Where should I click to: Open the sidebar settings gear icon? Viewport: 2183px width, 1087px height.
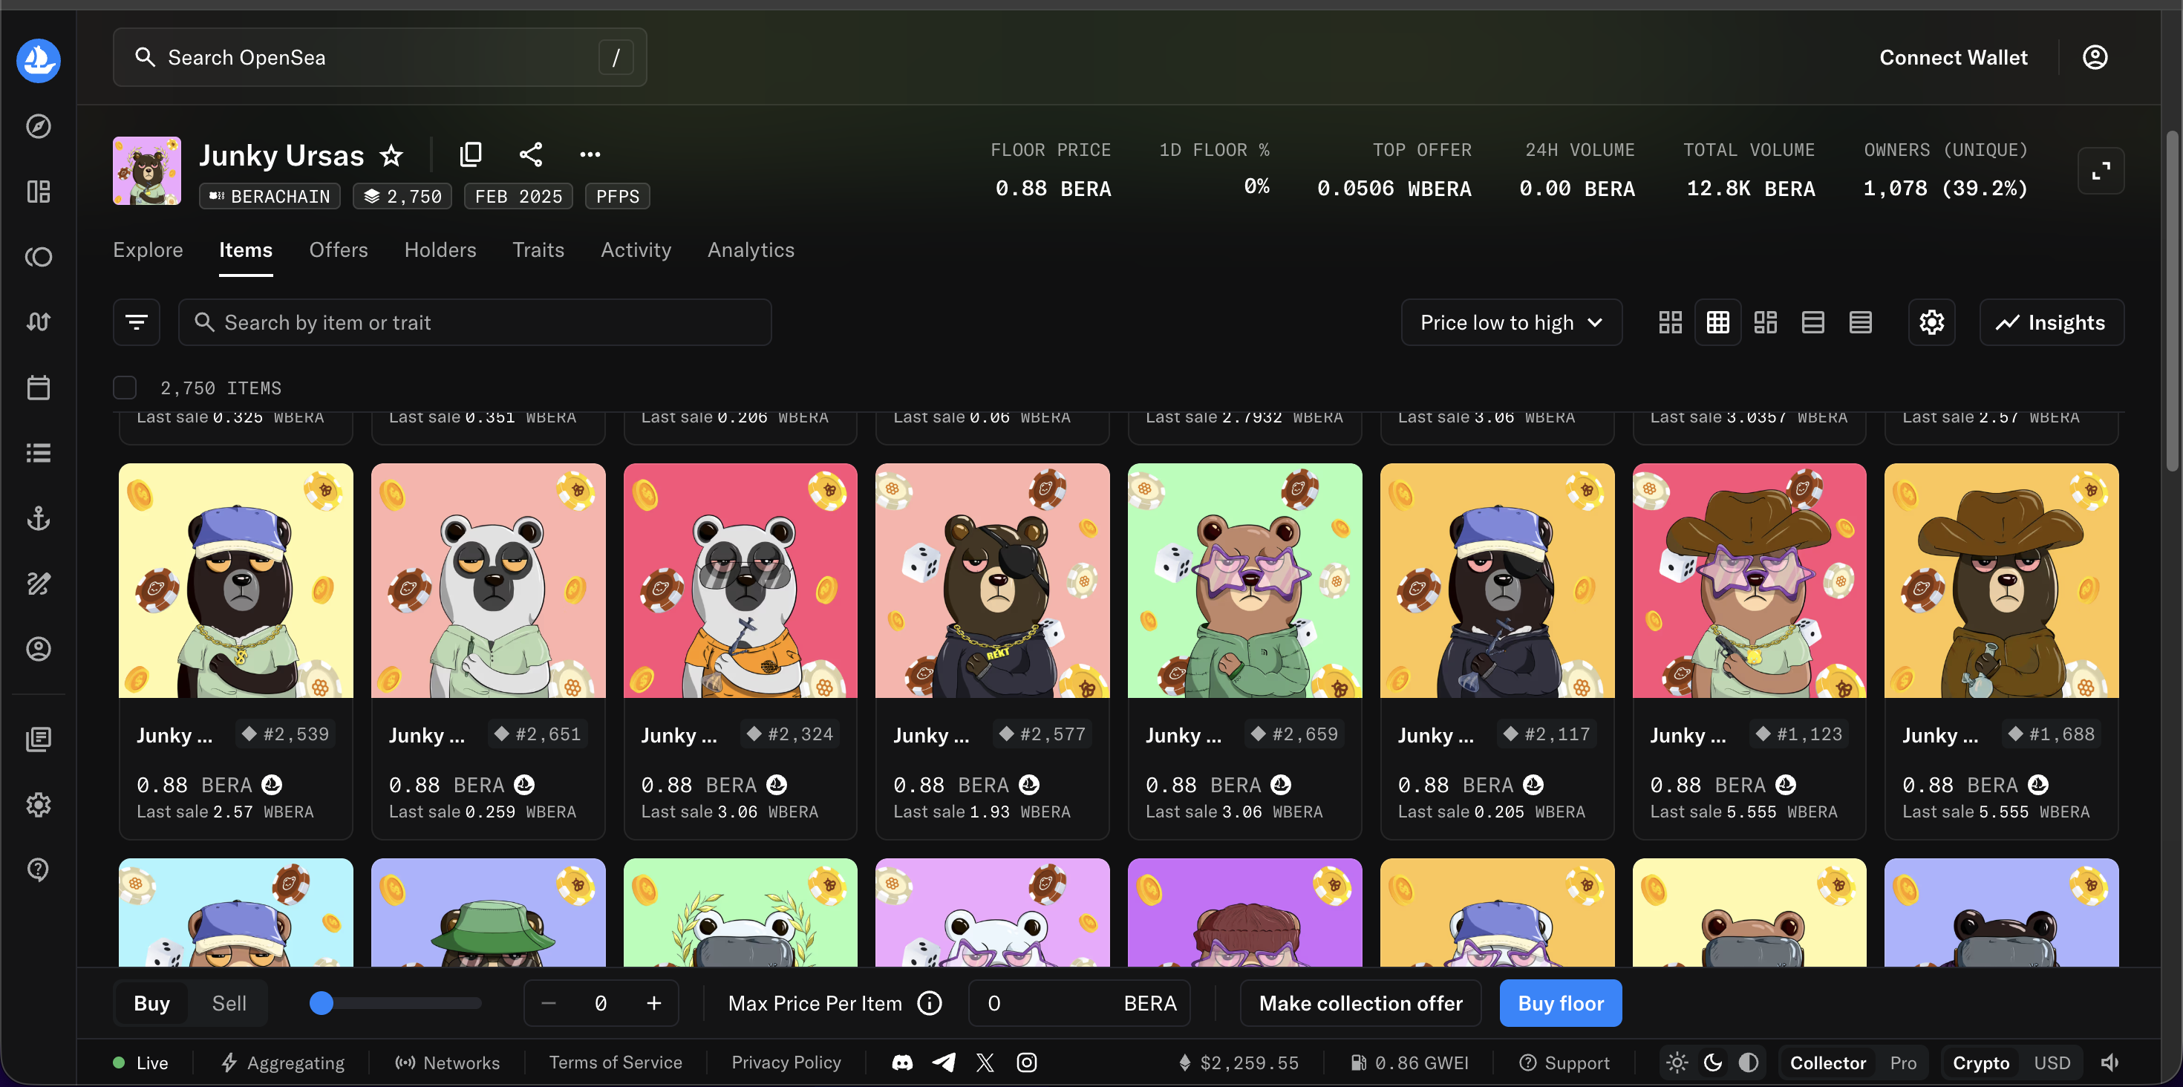click(38, 804)
